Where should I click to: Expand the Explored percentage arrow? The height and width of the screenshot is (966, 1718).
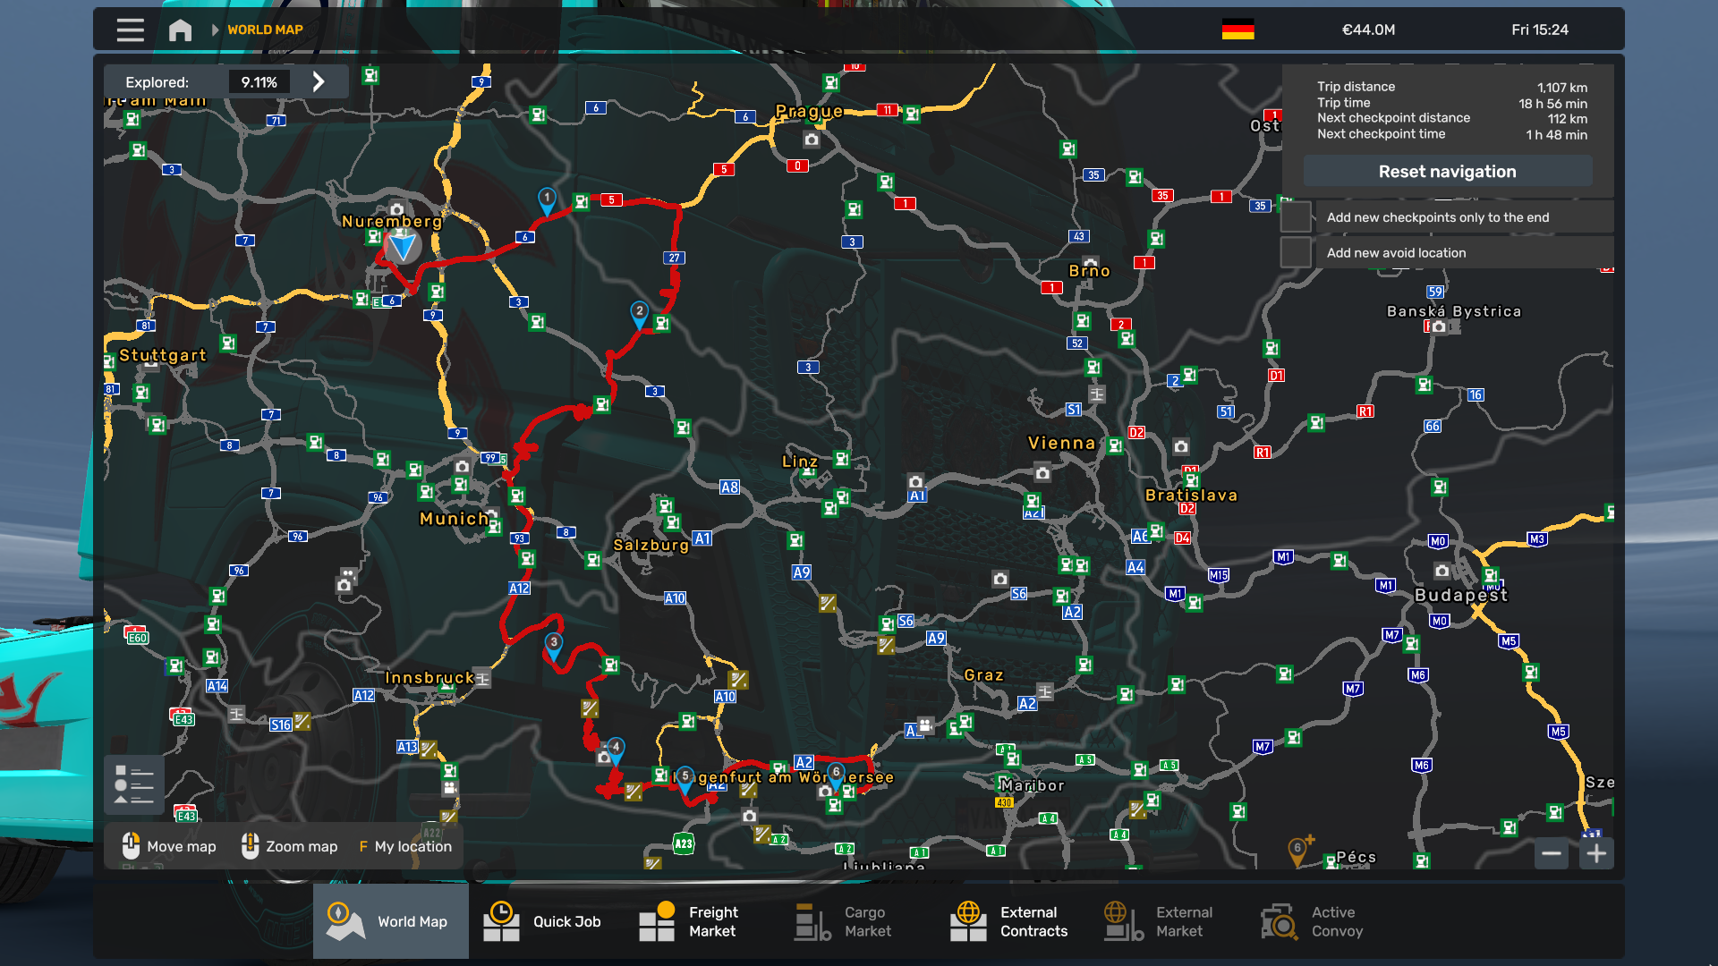[x=319, y=82]
